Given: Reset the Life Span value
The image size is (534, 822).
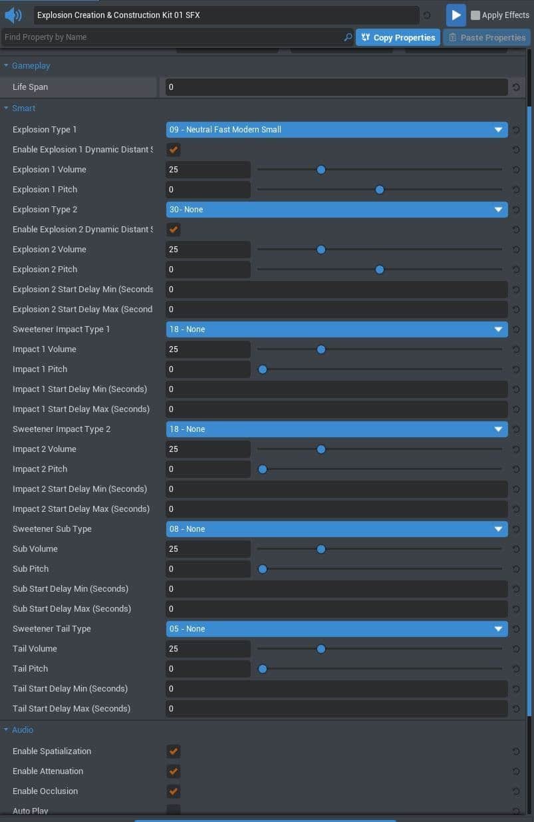Looking at the screenshot, I should pyautogui.click(x=516, y=87).
